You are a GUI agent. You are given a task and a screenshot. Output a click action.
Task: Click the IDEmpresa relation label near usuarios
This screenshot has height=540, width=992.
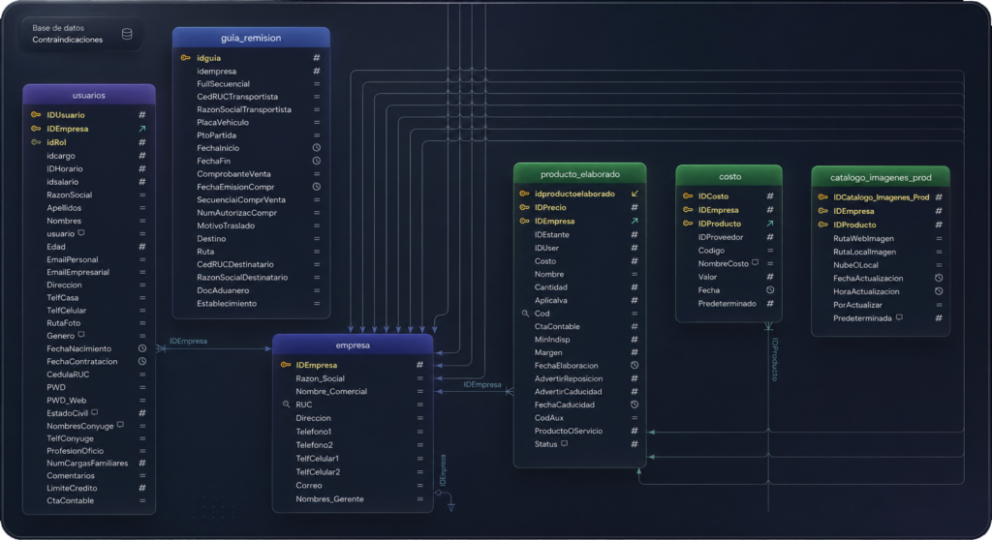188,341
